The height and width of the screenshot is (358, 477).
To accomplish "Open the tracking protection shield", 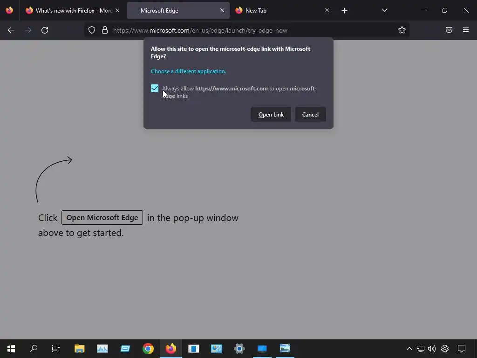I will (92, 30).
